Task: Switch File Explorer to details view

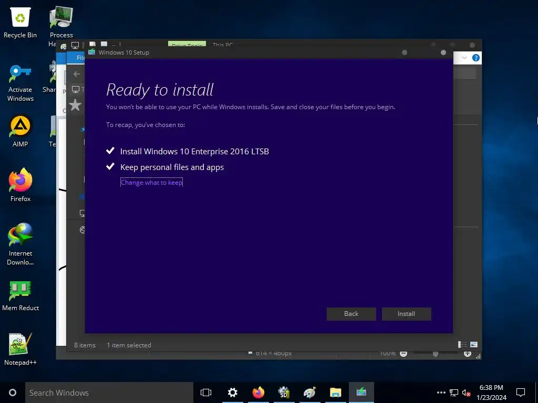Action: click(462, 344)
